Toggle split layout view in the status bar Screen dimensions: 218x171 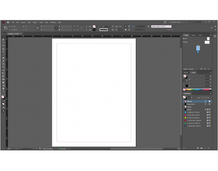point(179,149)
